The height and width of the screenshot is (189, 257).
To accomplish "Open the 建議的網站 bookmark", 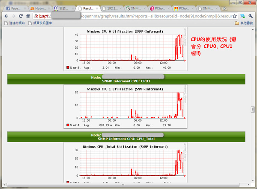I will (15, 23).
